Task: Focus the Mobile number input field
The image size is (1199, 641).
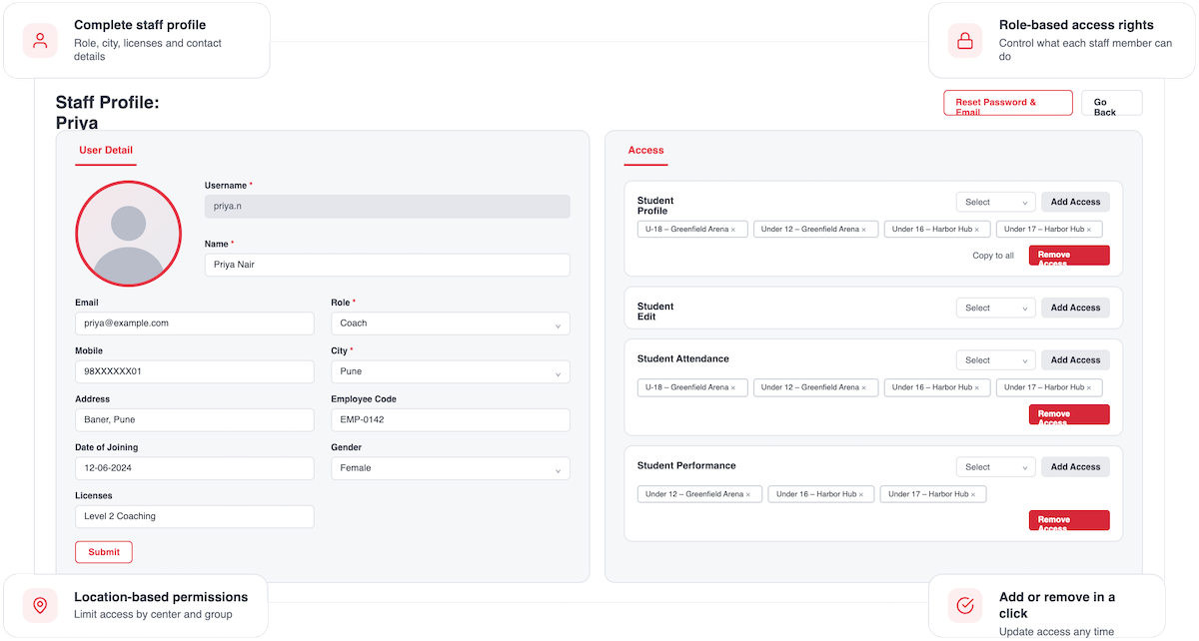Action: (x=195, y=371)
